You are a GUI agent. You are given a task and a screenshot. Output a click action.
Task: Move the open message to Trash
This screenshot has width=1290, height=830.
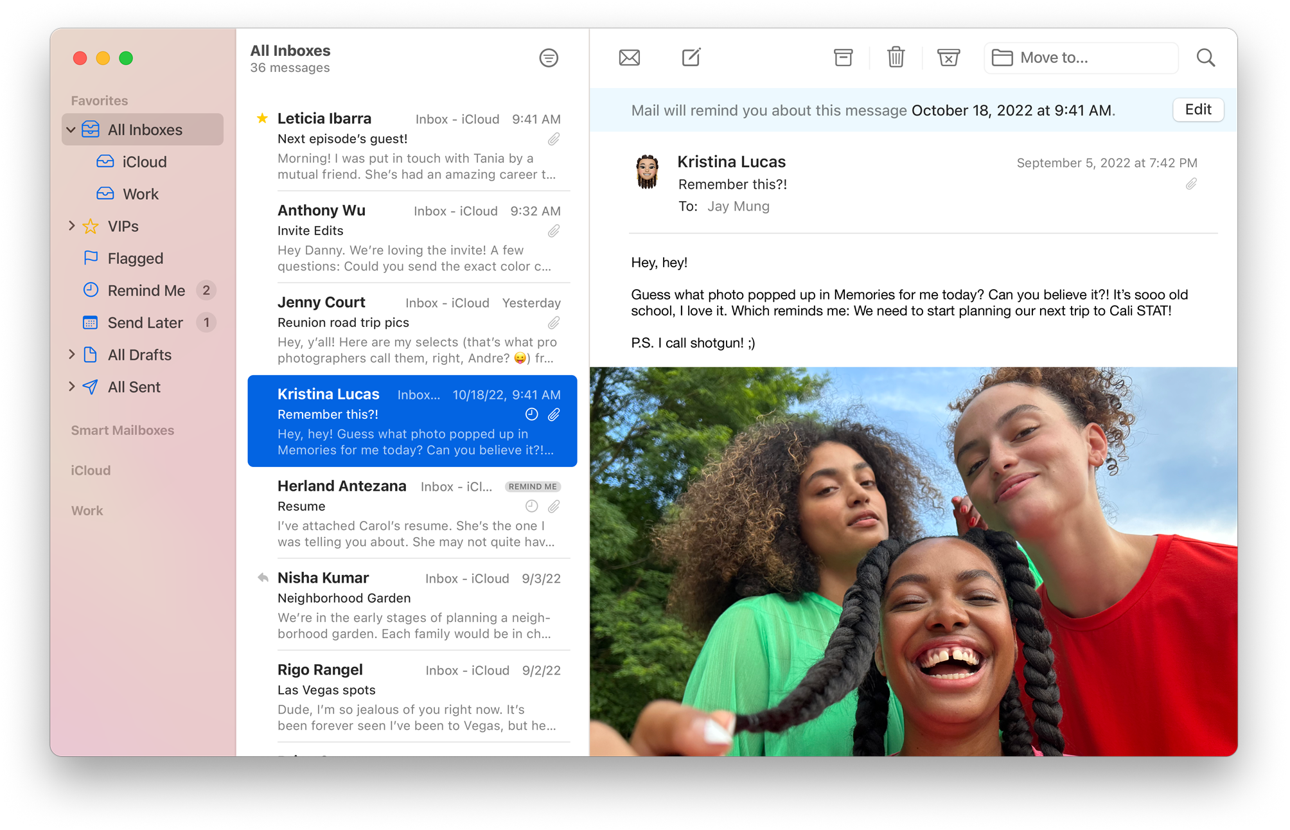click(896, 57)
